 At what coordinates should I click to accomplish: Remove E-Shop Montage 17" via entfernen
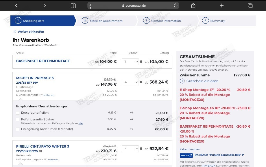tap(49, 95)
